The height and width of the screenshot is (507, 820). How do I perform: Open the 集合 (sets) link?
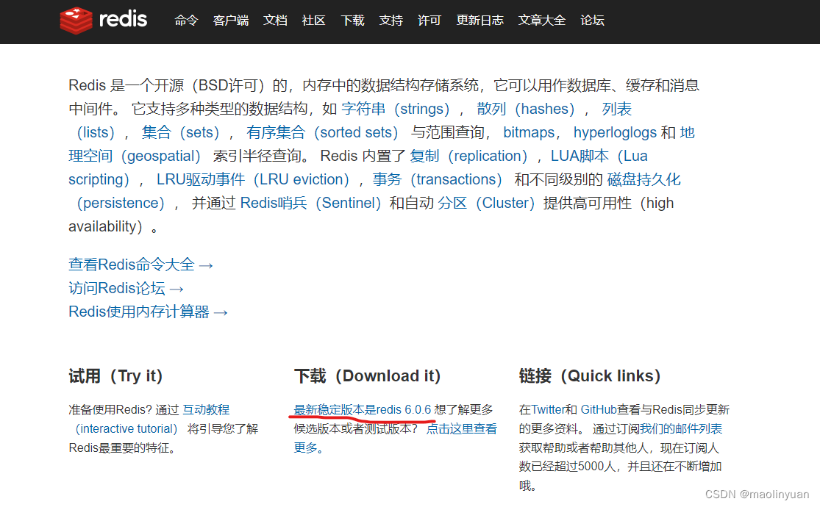(180, 132)
